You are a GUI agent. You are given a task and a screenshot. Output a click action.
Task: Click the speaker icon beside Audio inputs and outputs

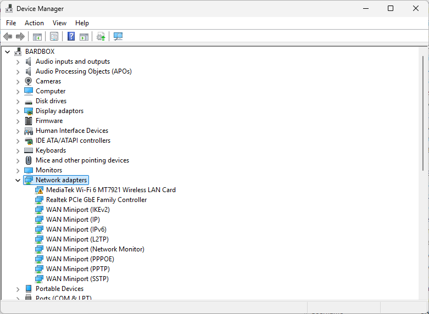(29, 61)
